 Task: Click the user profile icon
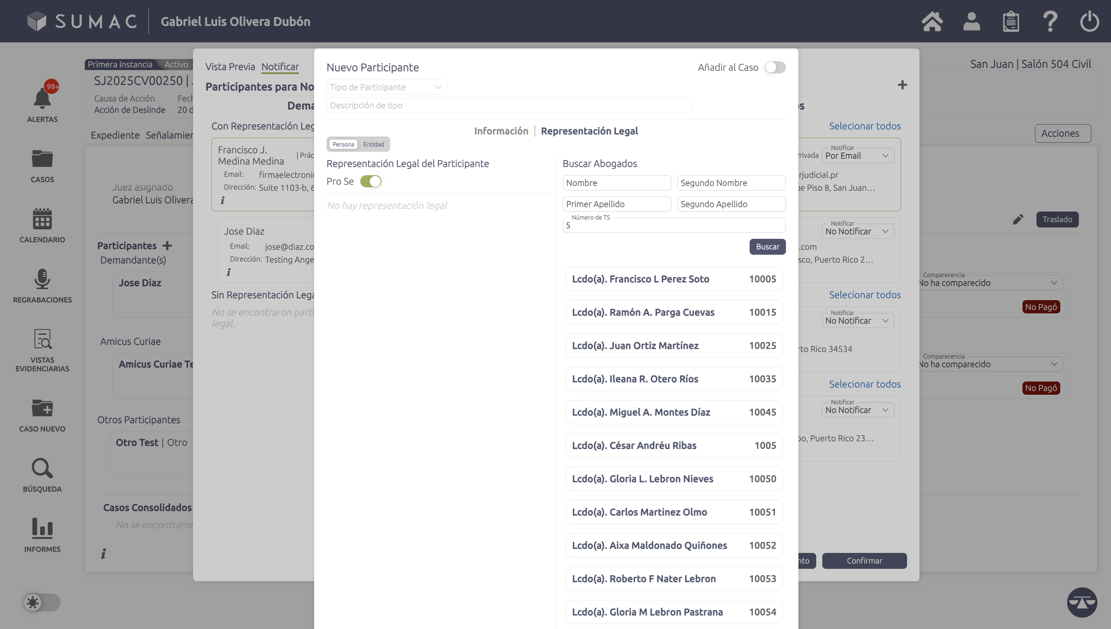pyautogui.click(x=971, y=22)
